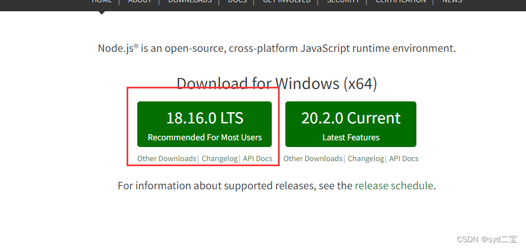Follow the release schedule link
Screen dimensions: 526x249
pyautogui.click(x=394, y=185)
